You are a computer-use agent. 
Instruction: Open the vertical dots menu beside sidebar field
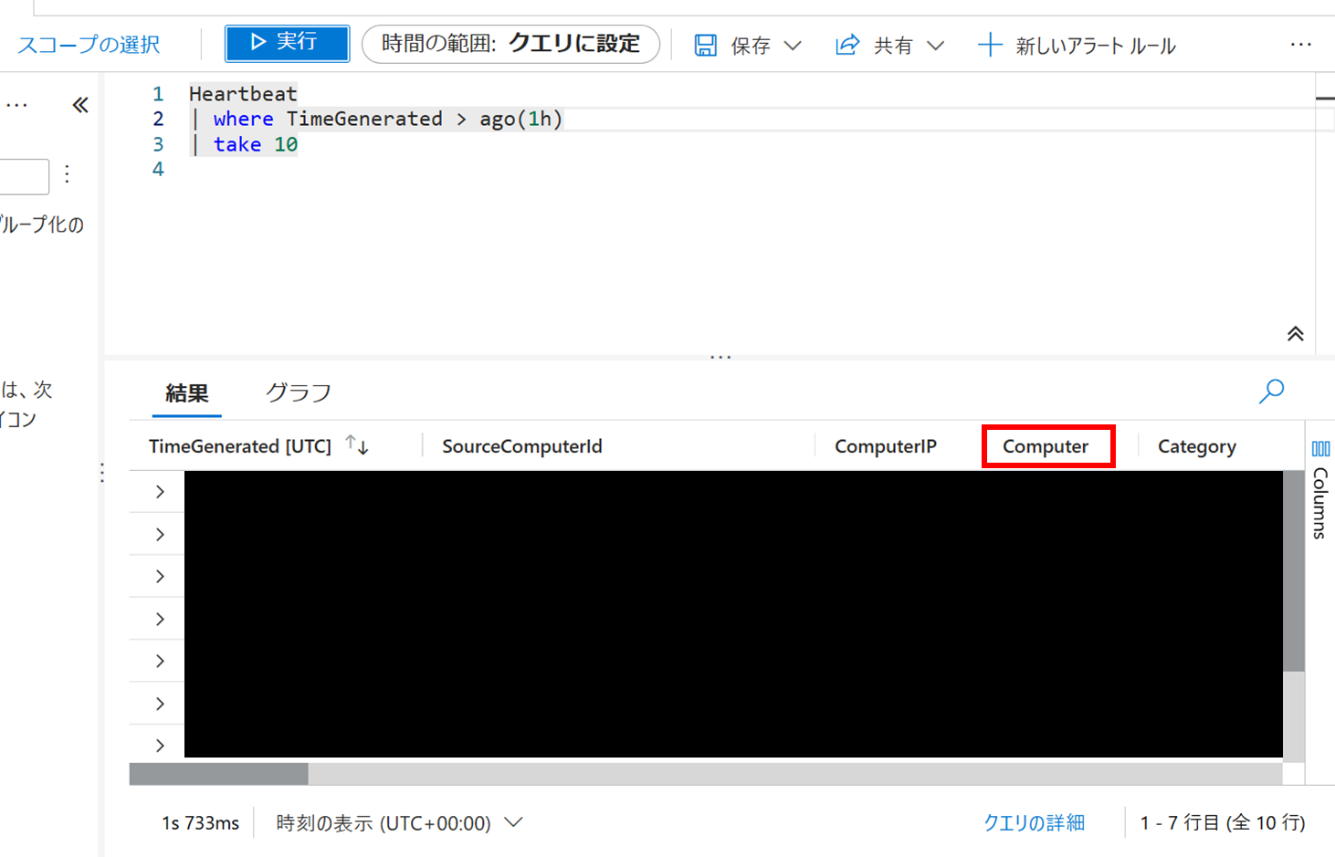pyautogui.click(x=67, y=174)
